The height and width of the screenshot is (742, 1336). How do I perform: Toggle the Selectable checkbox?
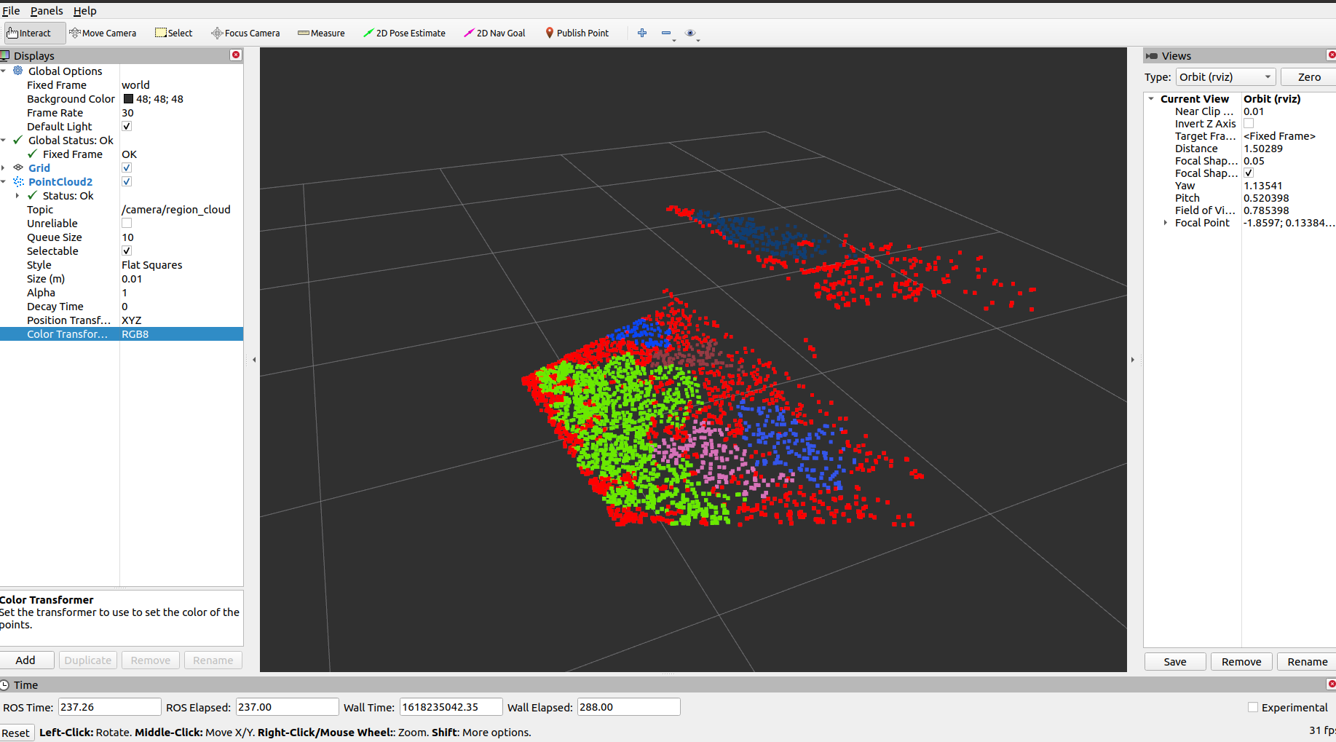click(x=127, y=250)
